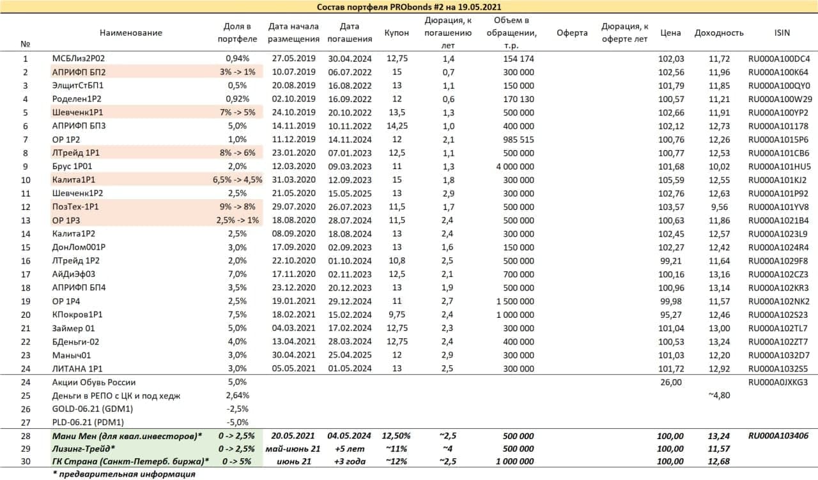
Task: Click the "Купон" column header
Action: click(x=397, y=33)
